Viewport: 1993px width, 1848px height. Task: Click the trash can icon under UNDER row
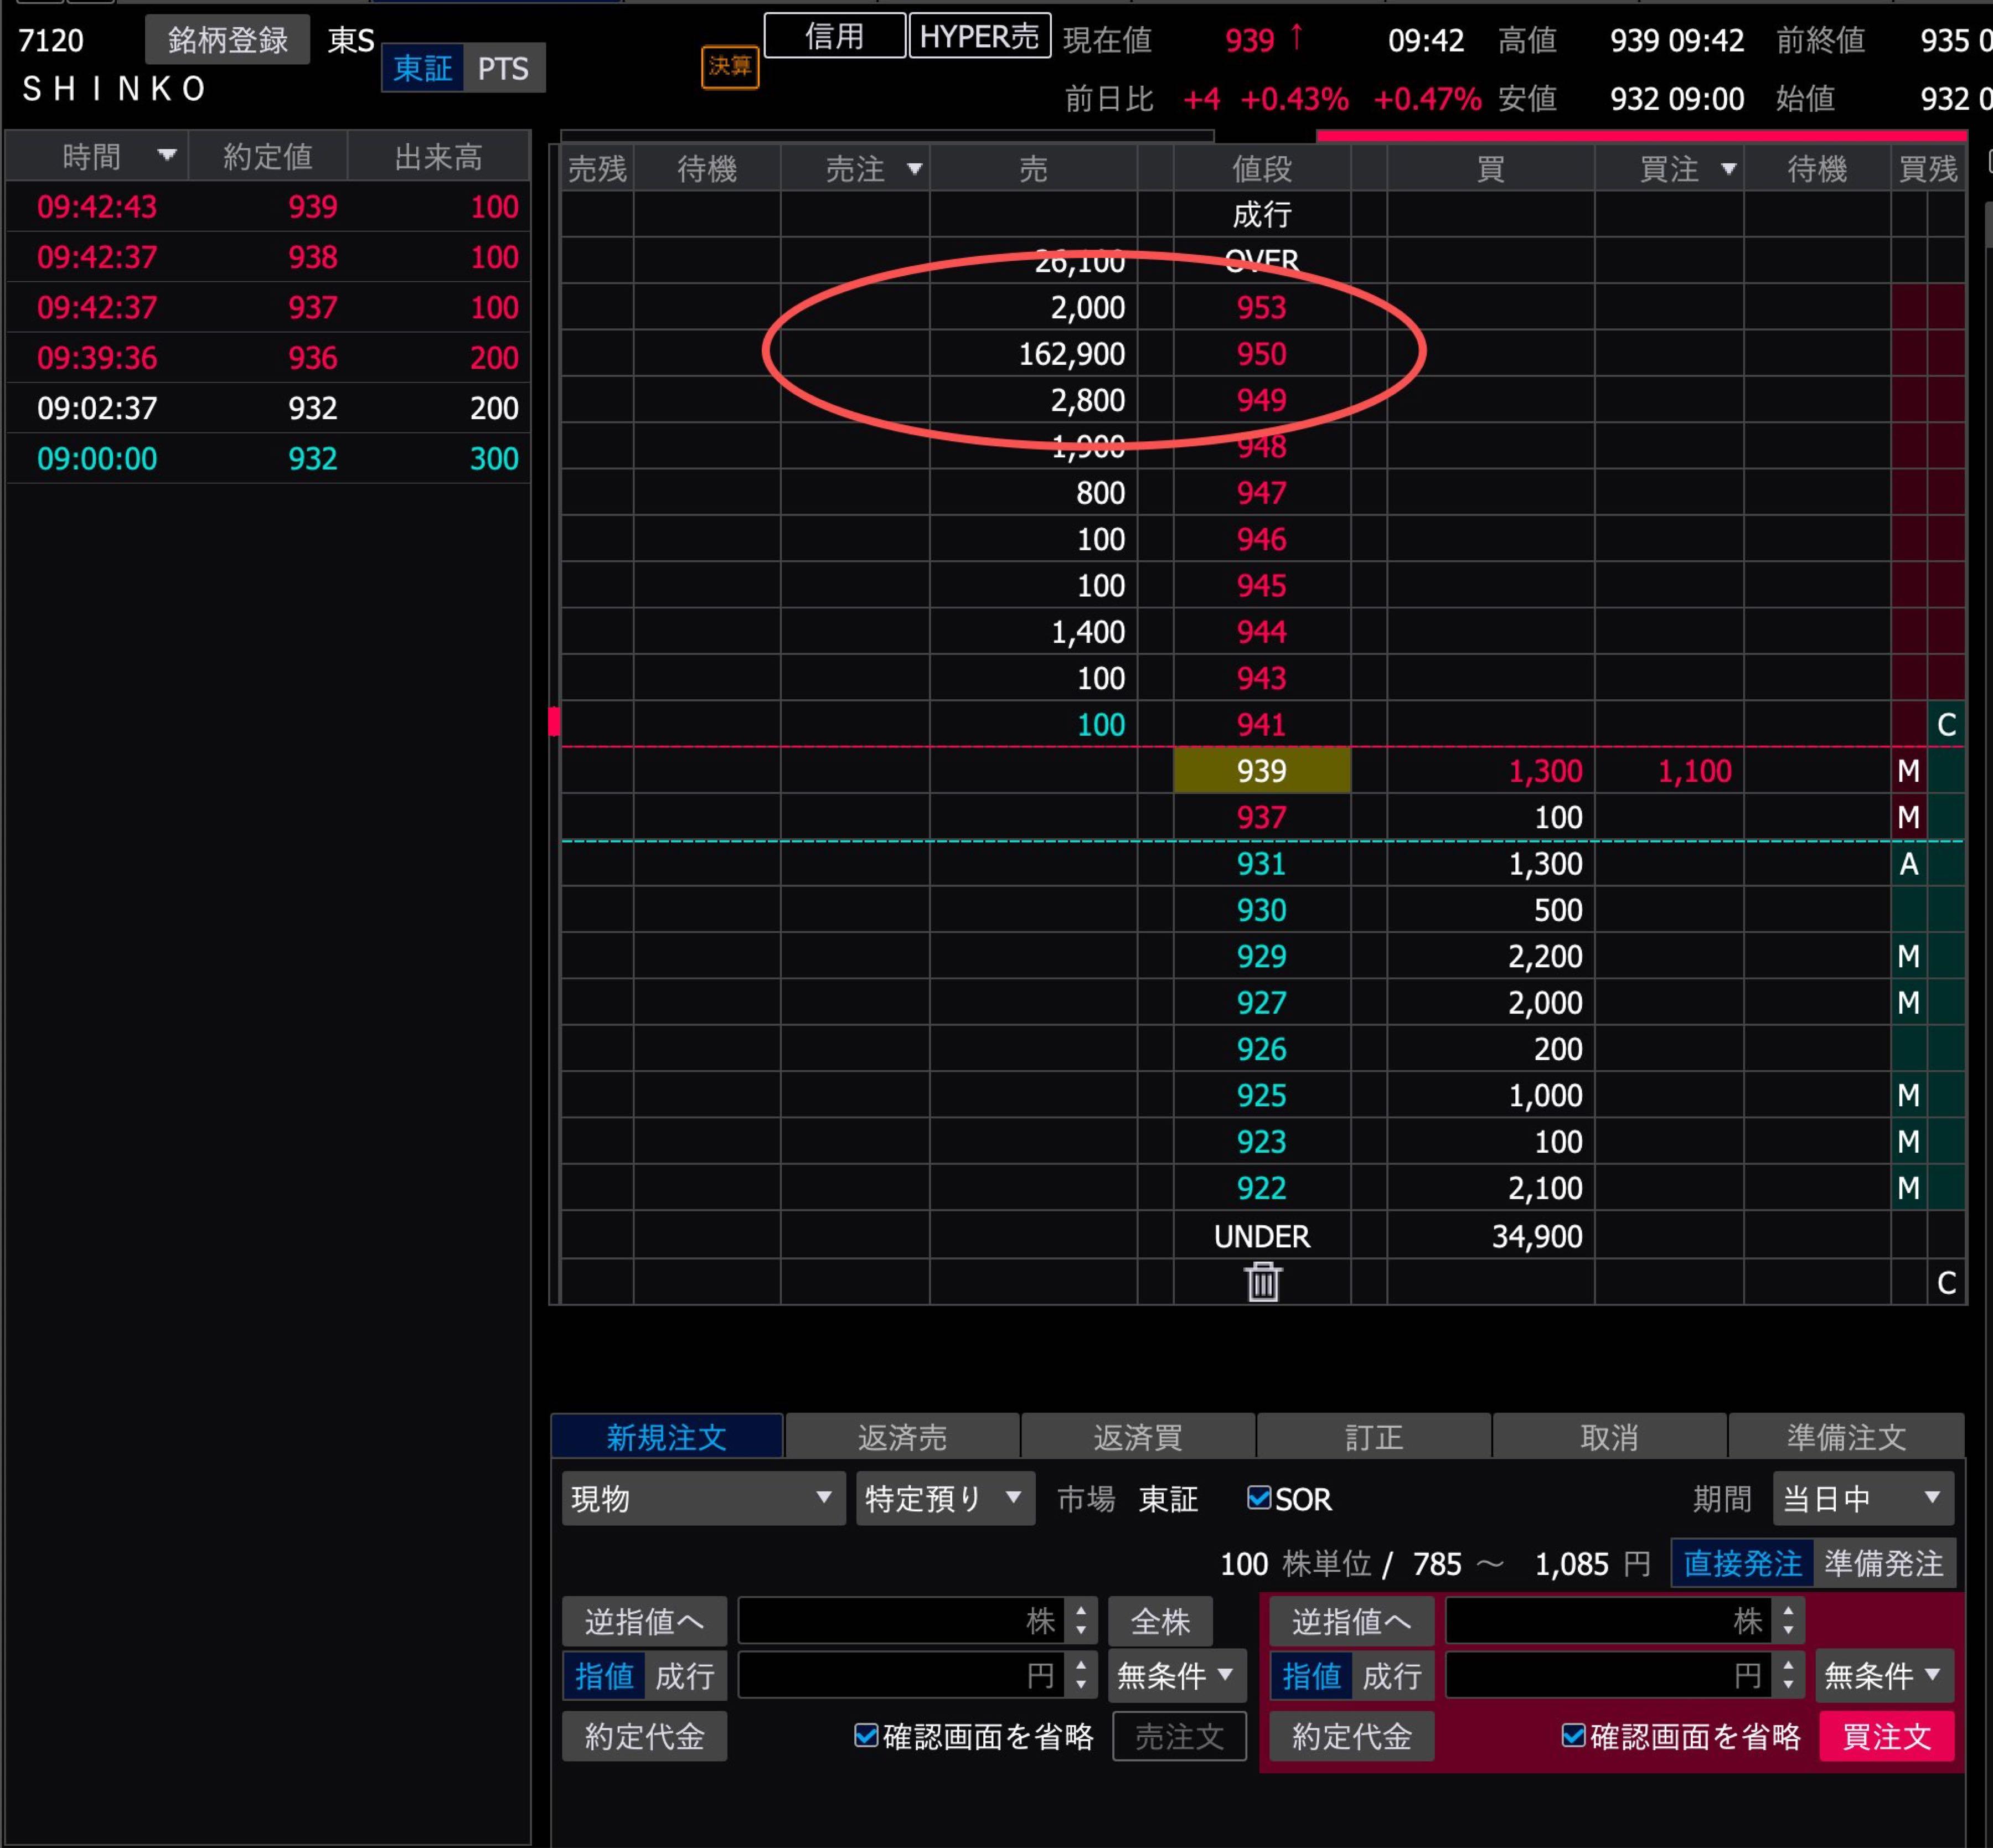pyautogui.click(x=1262, y=1281)
